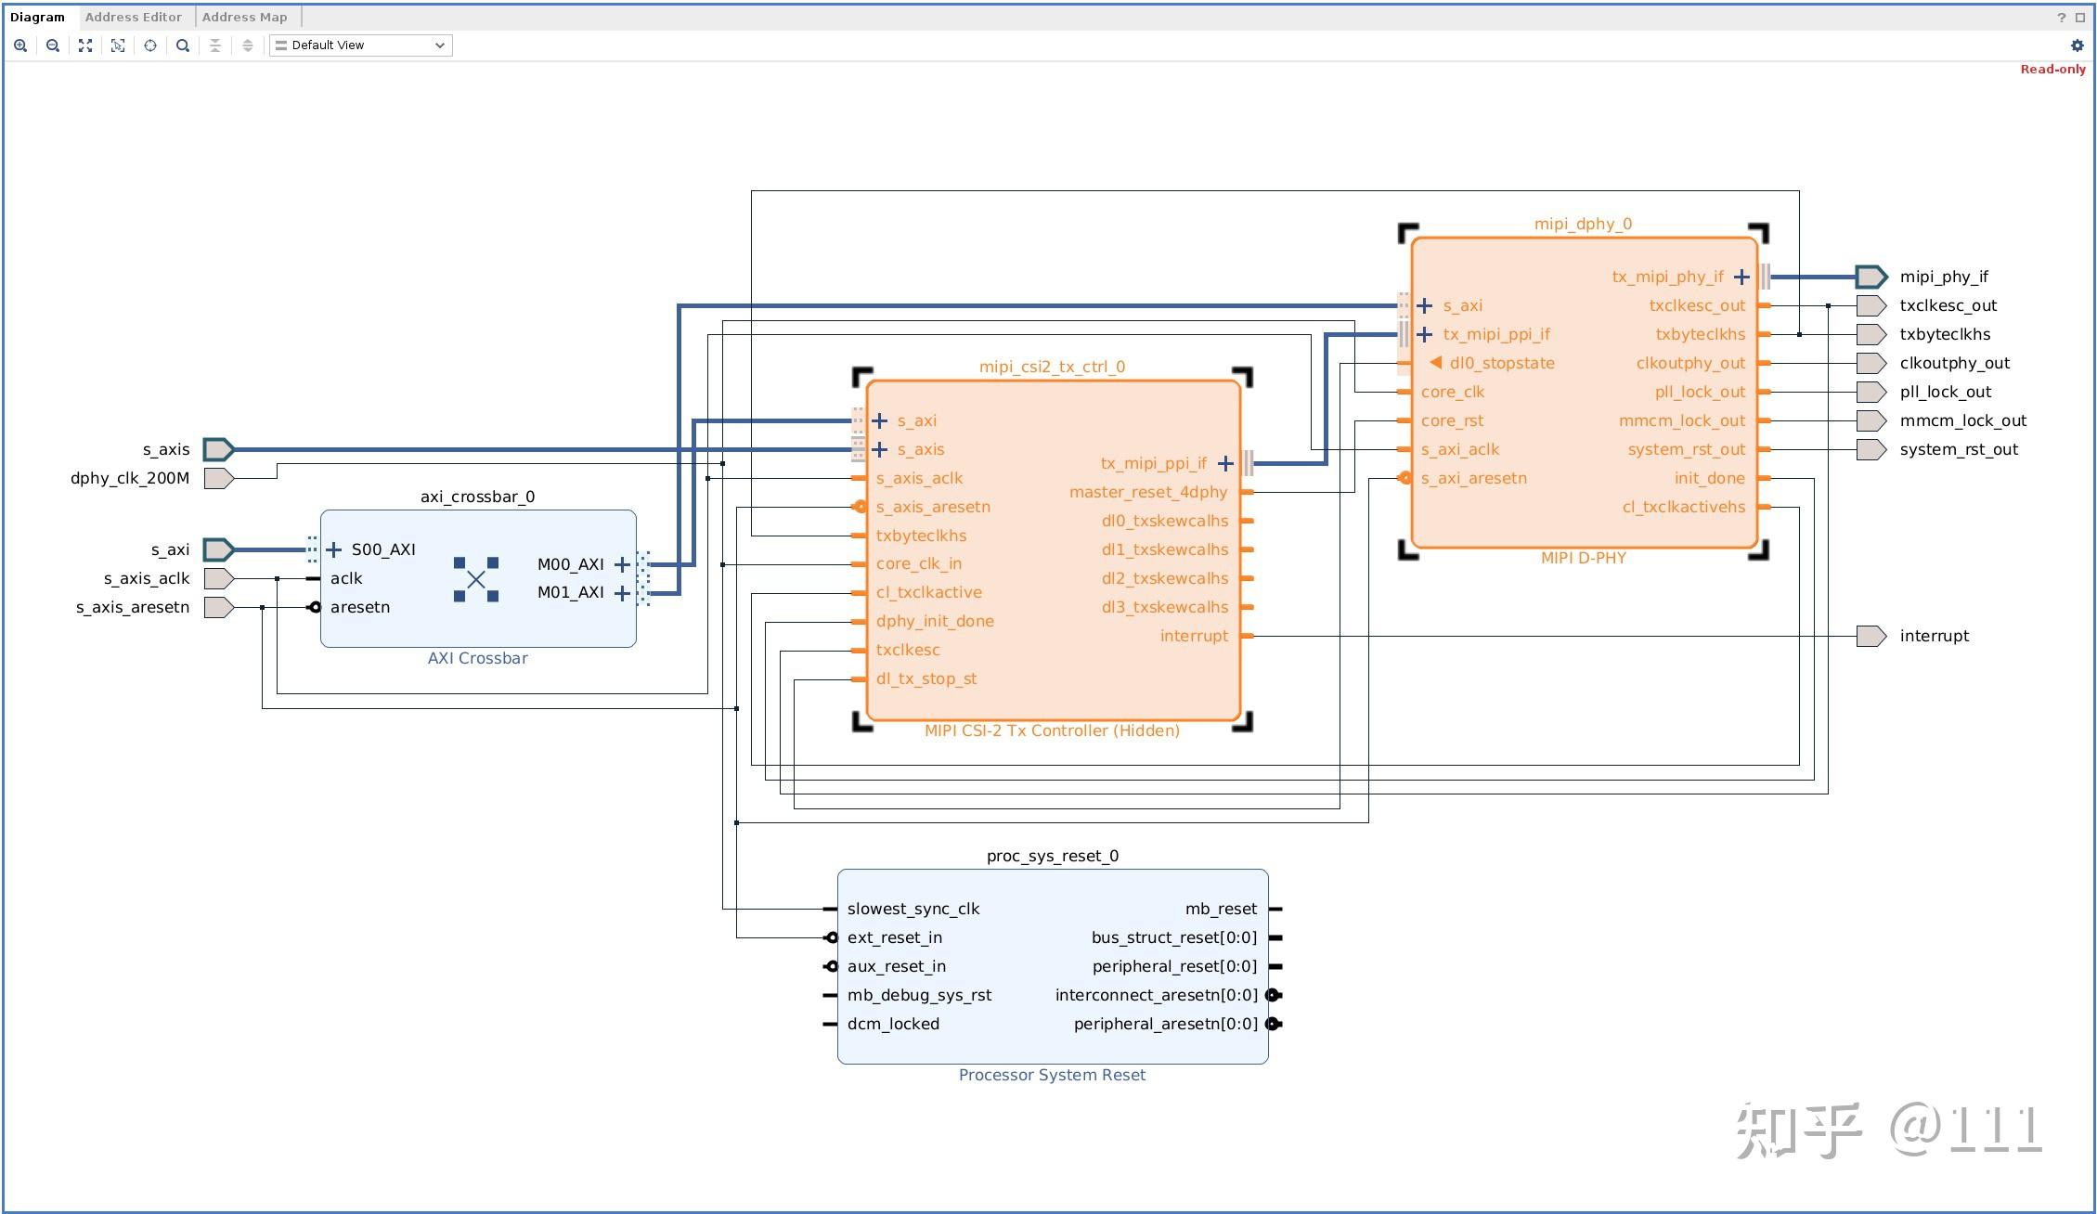Viewport: 2097px width, 1214px height.
Task: Open the Default View dropdown
Action: click(x=361, y=45)
